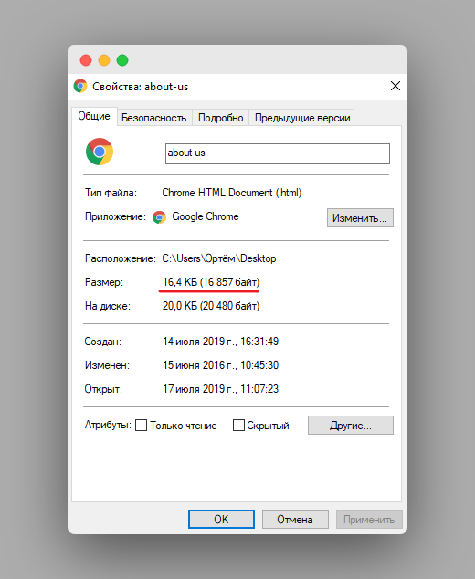
Task: Click the Отмена button
Action: coord(295,519)
